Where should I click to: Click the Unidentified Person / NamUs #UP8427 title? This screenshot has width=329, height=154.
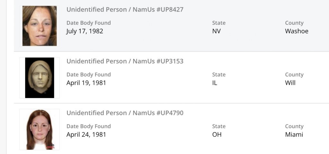(125, 9)
